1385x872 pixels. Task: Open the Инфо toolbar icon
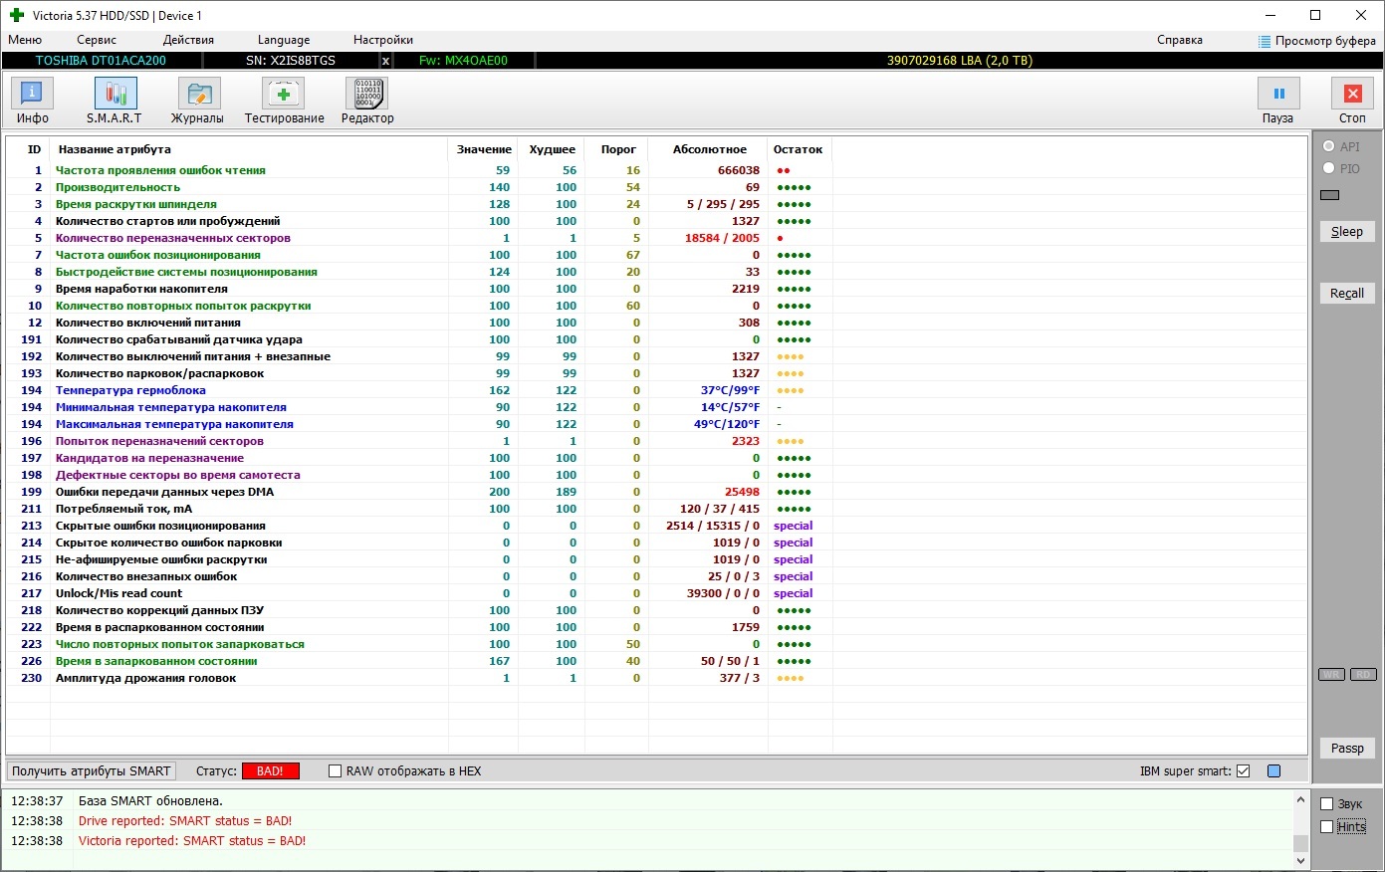point(32,94)
